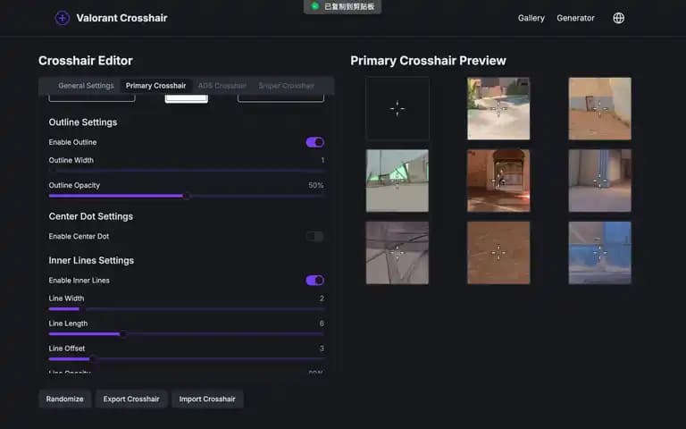Select the black background crosshair preview
686x429 pixels.
click(x=397, y=108)
